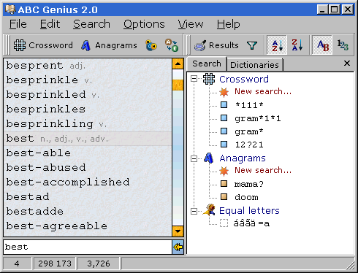Image resolution: width=358 pixels, height=273 pixels.
Task: Select the word besprent in the list
Action: point(34,66)
